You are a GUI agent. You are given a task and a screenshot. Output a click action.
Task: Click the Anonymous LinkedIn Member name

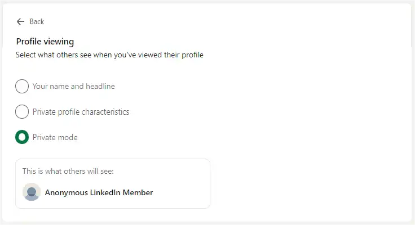(x=99, y=192)
